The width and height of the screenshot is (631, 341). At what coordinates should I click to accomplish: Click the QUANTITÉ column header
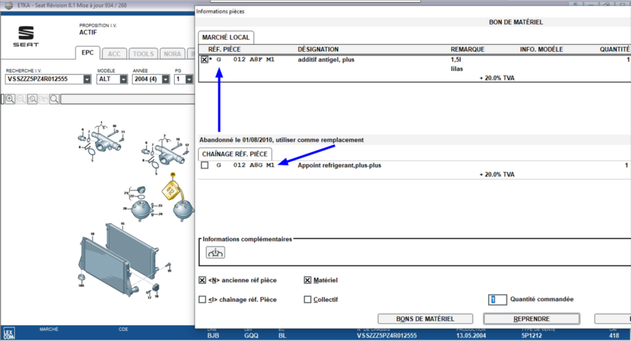615,50
